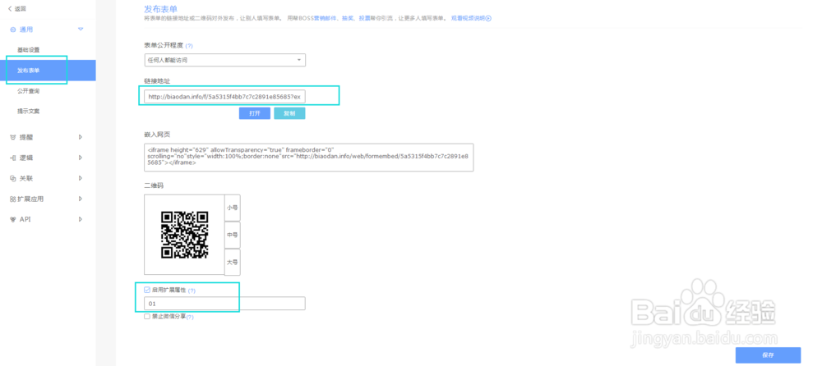Image resolution: width=822 pixels, height=366 pixels.
Task: Open 提示文案 in the sidebar
Action: (x=28, y=111)
